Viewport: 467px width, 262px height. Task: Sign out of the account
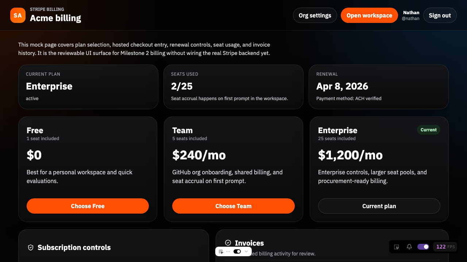tap(440, 15)
